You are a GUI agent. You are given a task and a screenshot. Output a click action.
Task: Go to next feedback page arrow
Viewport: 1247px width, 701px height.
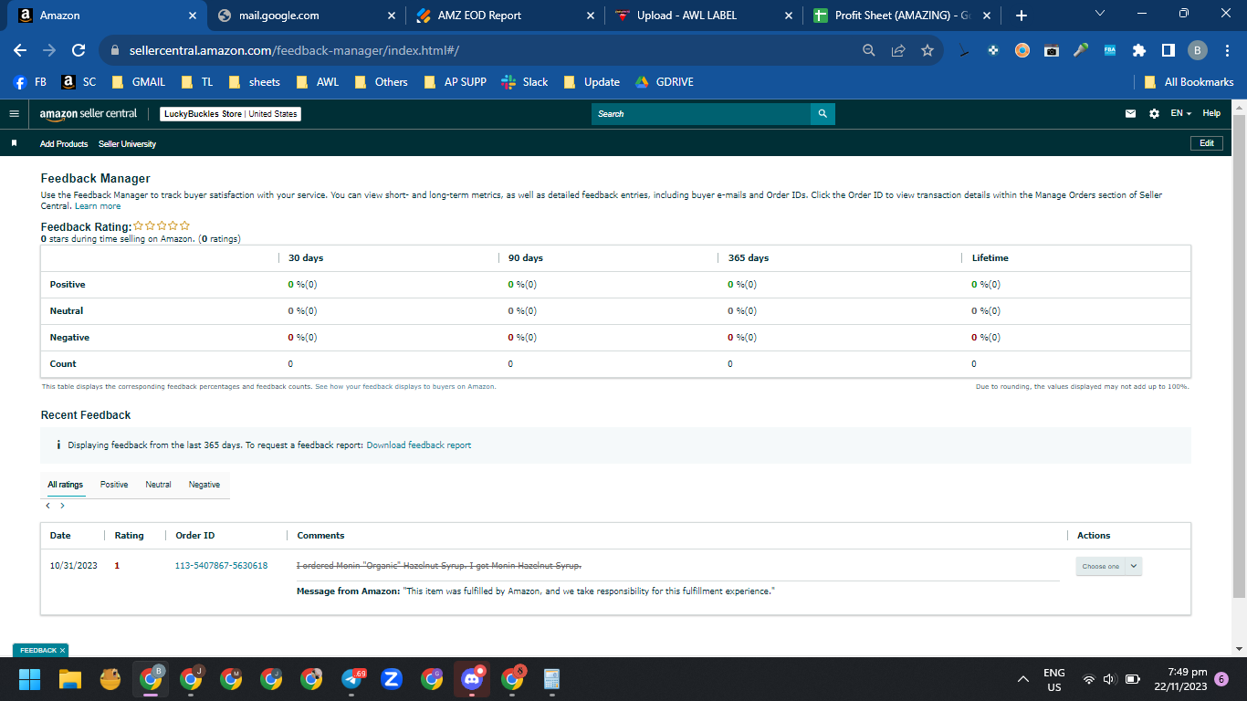point(62,506)
